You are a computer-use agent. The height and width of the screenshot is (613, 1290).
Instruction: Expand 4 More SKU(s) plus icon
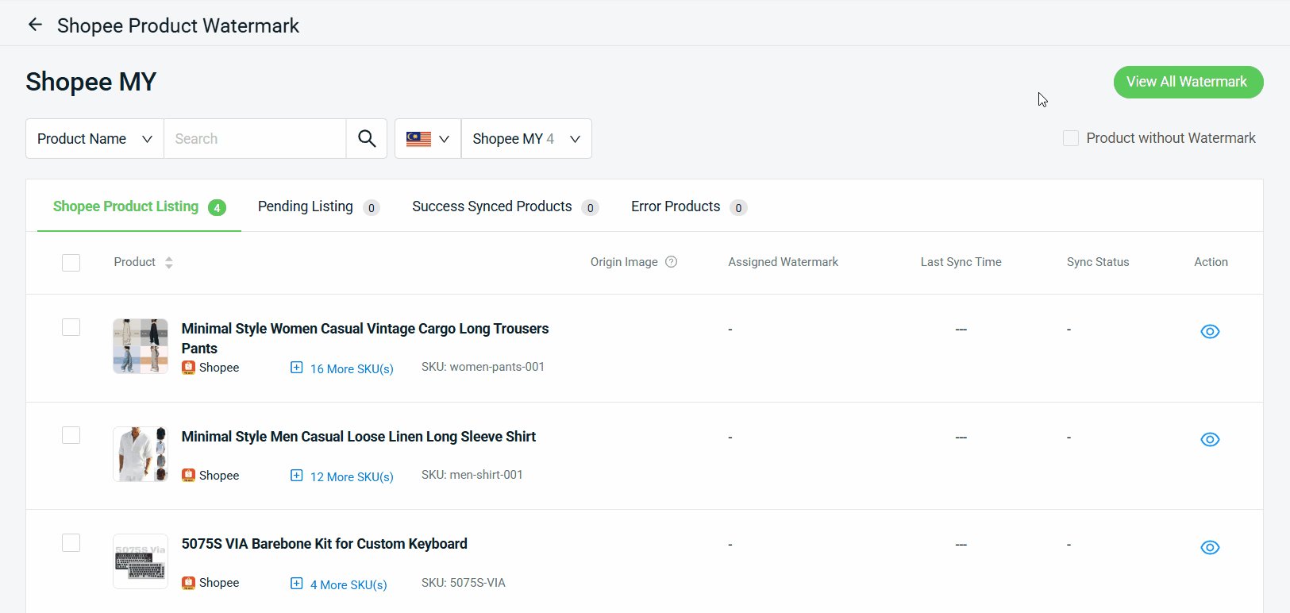297,584
